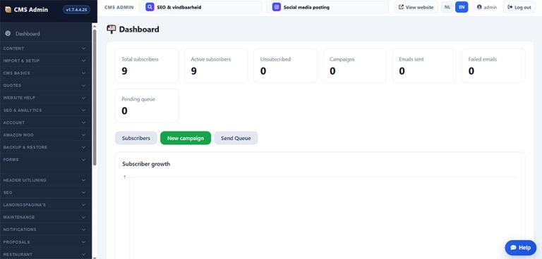The image size is (542, 259).
Task: Click the admin user avatar icon
Action: pyautogui.click(x=479, y=7)
